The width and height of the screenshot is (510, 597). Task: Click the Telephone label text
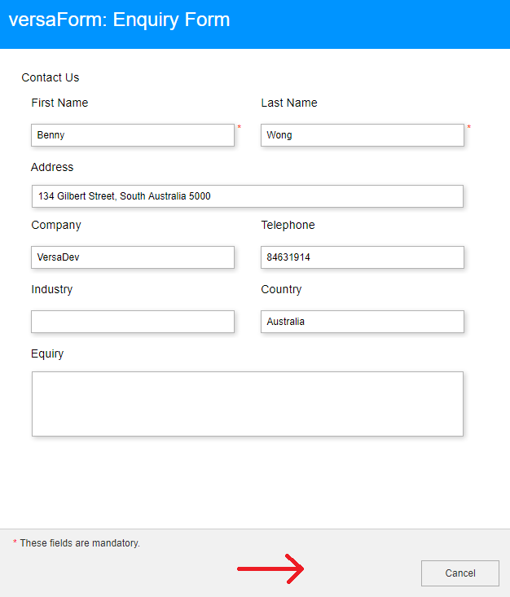click(288, 225)
